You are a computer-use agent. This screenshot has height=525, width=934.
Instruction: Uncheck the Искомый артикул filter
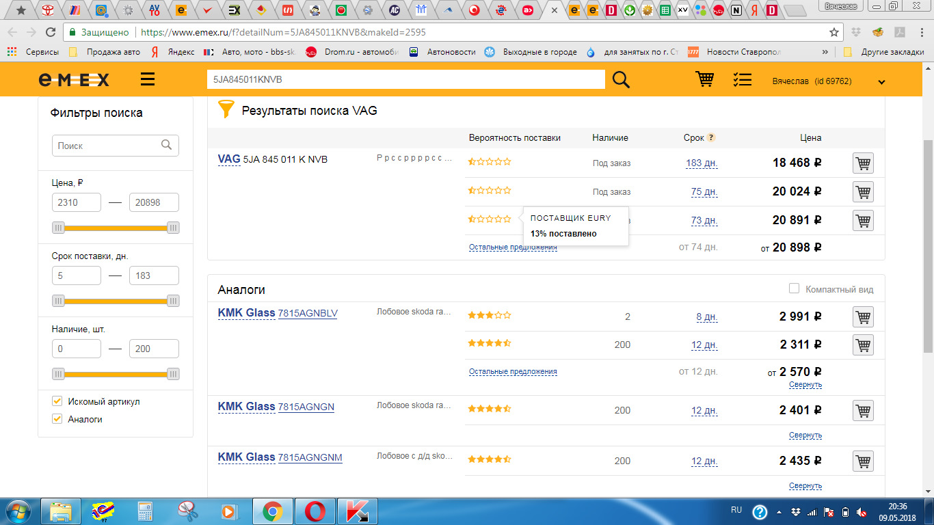click(57, 401)
